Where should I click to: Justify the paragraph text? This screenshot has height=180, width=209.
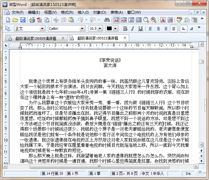point(173,29)
